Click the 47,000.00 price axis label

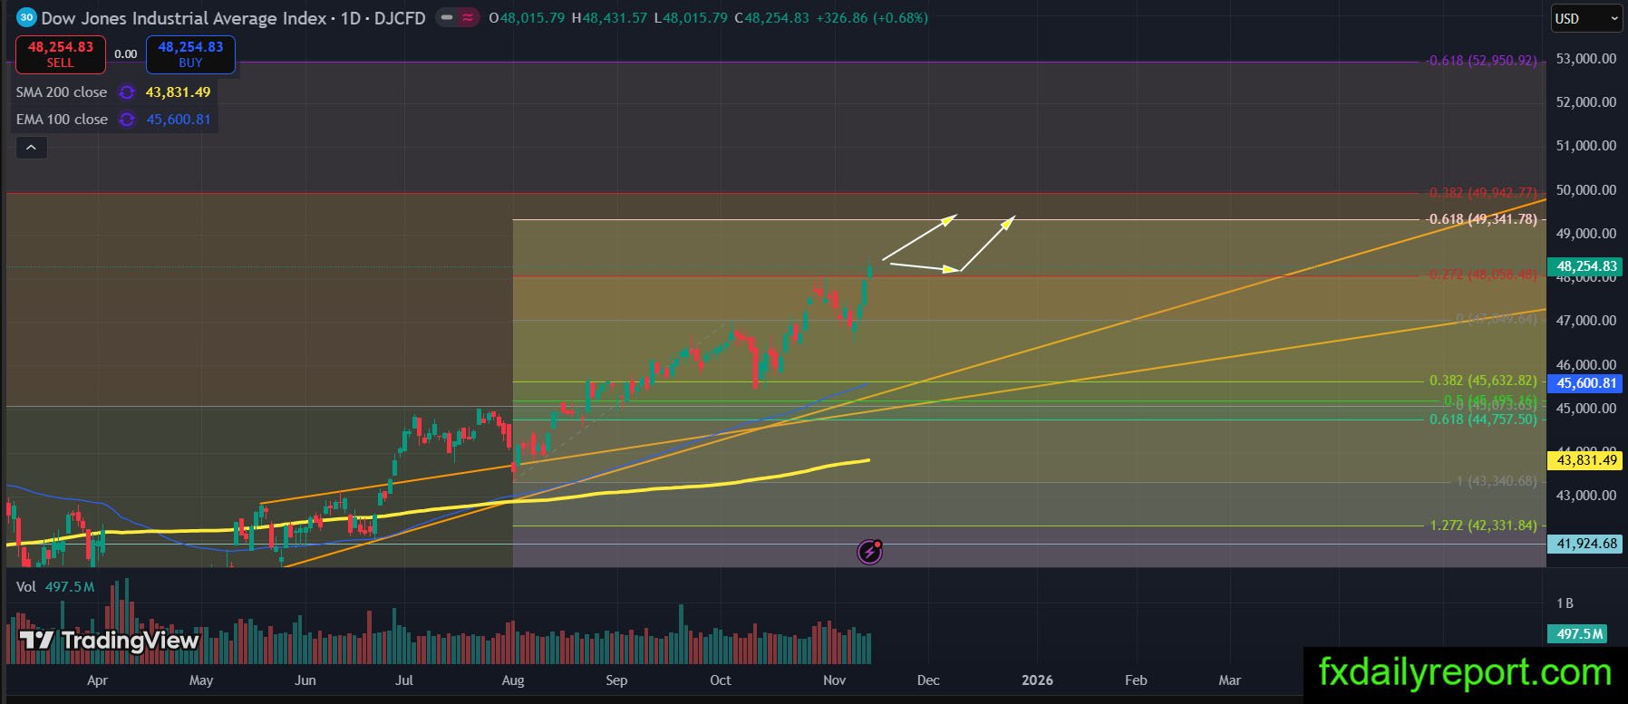(1586, 321)
